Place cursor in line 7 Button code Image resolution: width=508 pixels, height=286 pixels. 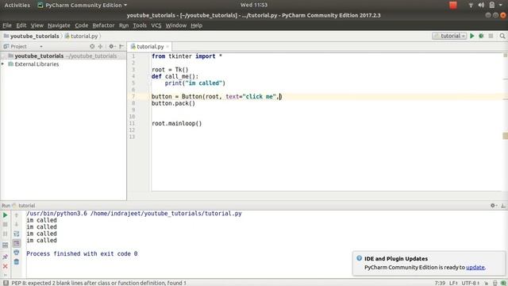pyautogui.click(x=217, y=97)
